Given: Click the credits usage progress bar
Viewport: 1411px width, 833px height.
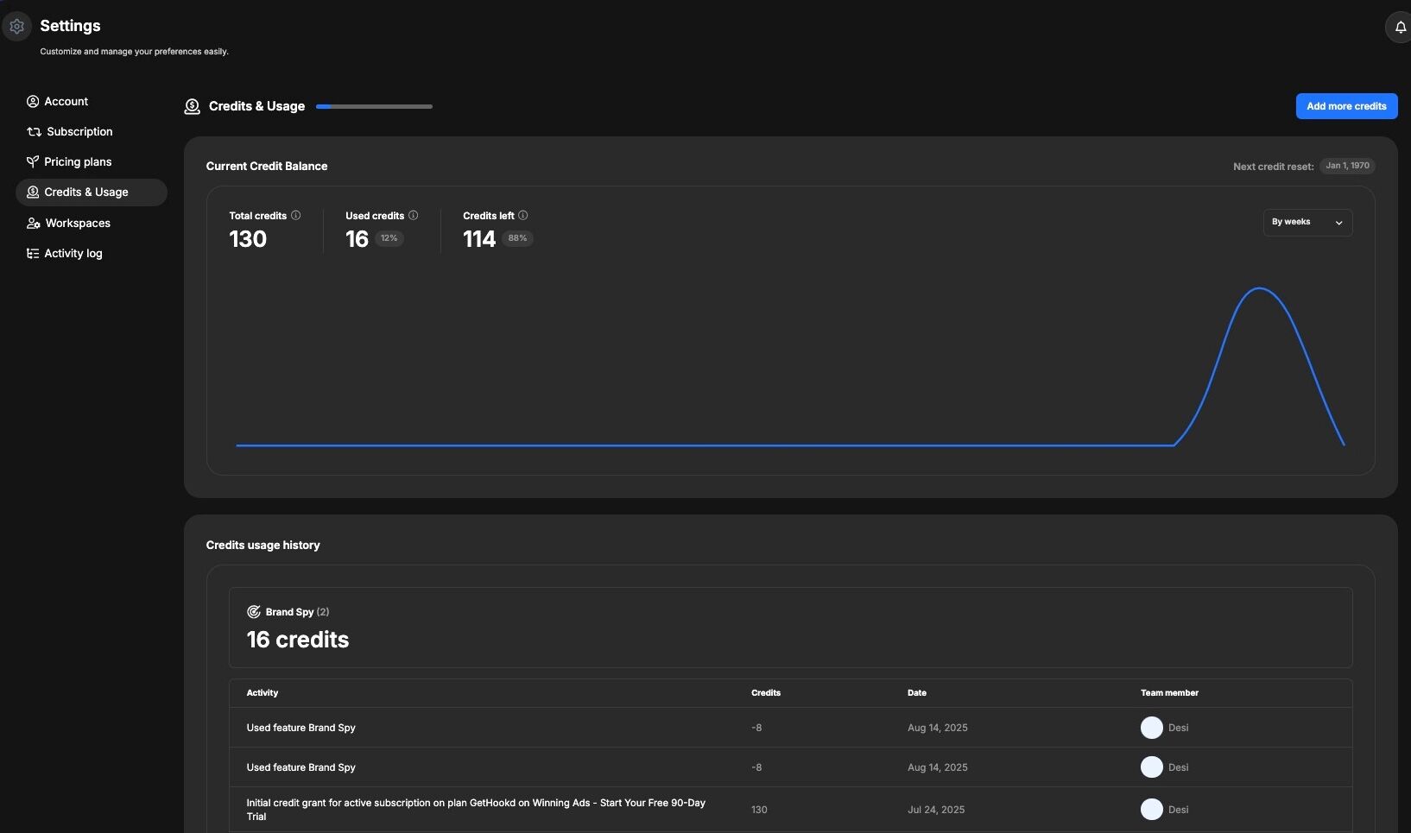Looking at the screenshot, I should tap(374, 107).
